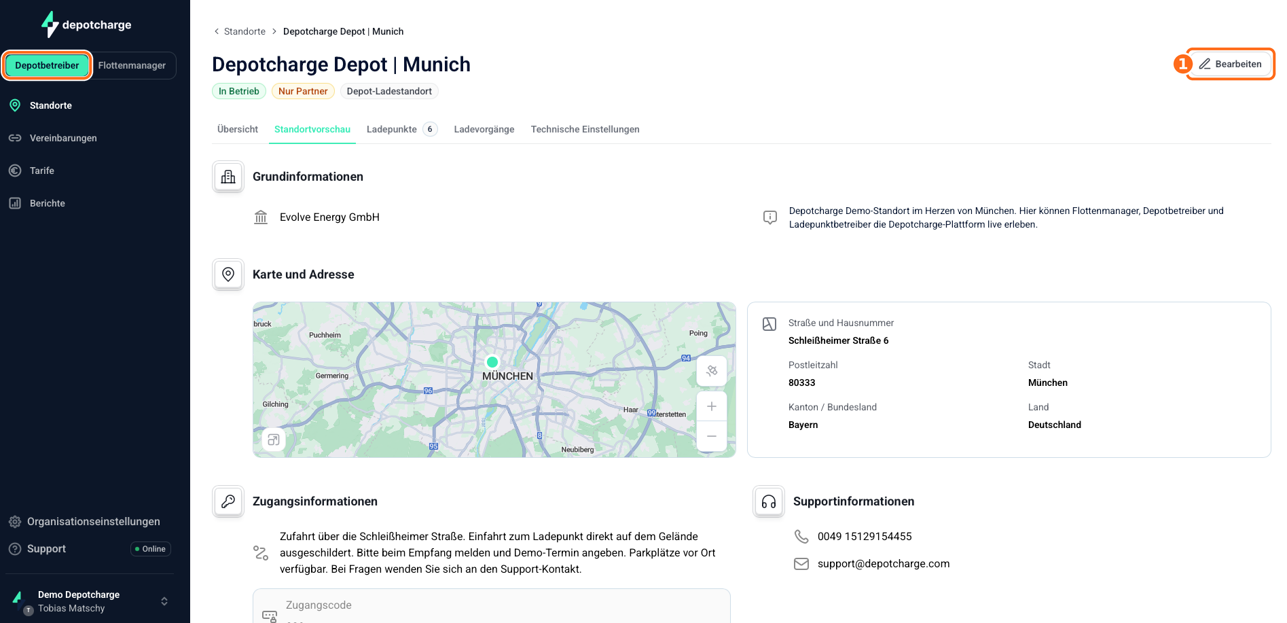Open Berichte in the sidebar

pos(48,203)
